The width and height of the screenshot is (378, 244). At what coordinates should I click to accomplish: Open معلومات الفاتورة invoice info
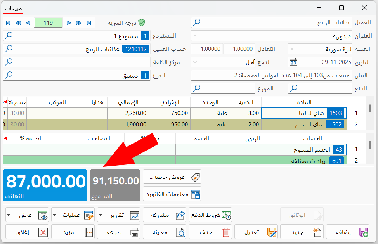(x=172, y=194)
